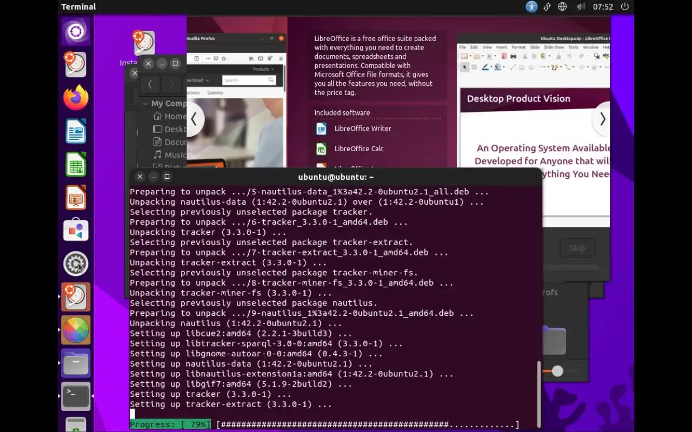The width and height of the screenshot is (692, 432).
Task: Click the search box in the Firefox slide image
Action: tap(249, 80)
